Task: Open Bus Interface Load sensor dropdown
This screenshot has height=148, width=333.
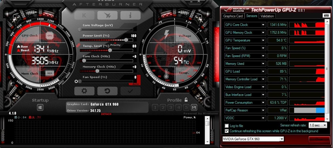Action: [263, 95]
